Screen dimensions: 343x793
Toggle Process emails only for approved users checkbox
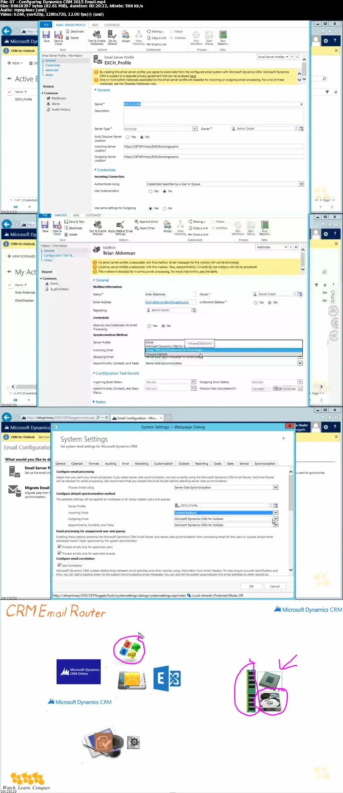[59, 547]
